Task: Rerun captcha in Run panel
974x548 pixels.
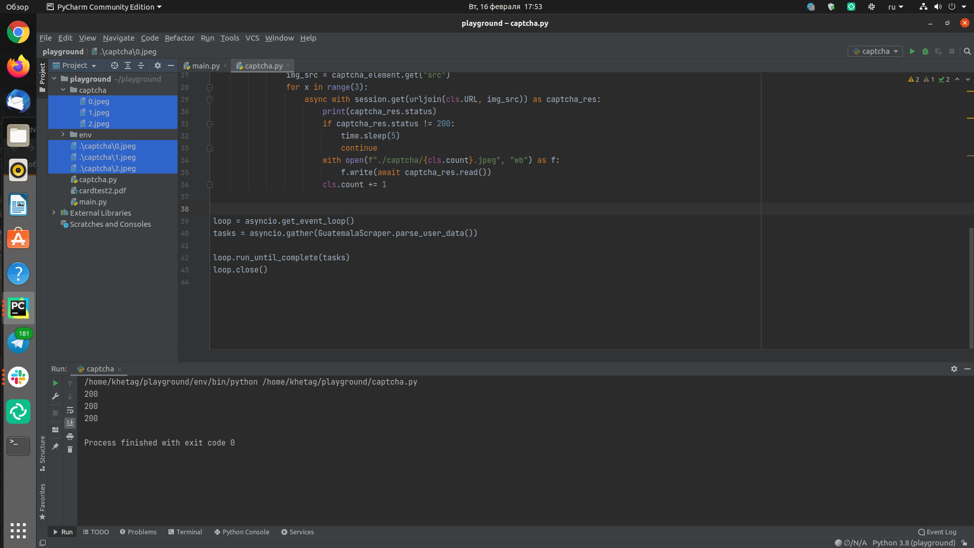Action: (x=55, y=383)
